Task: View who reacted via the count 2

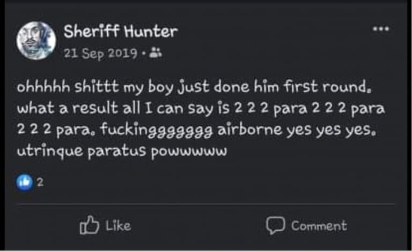Action: point(40,182)
